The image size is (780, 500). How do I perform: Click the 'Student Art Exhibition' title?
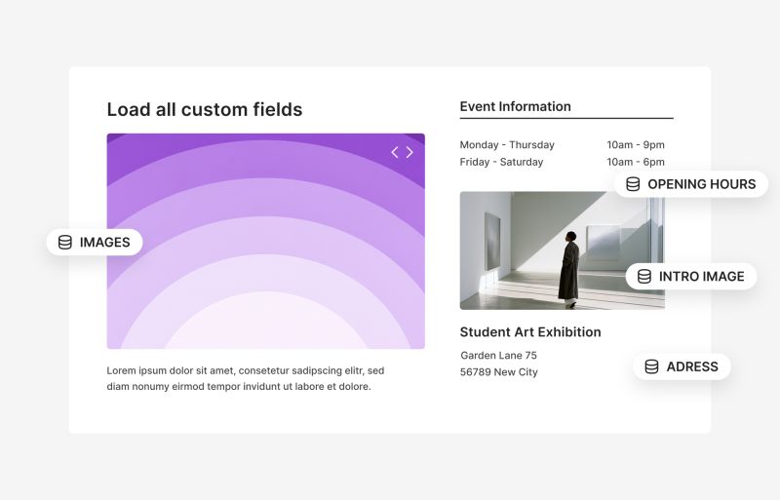click(x=530, y=331)
